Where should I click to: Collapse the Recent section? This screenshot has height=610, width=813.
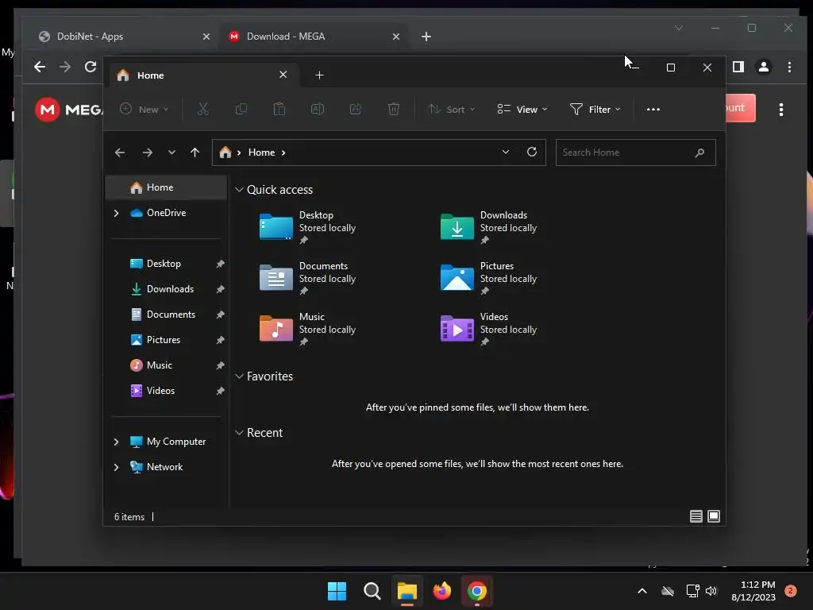pos(239,433)
